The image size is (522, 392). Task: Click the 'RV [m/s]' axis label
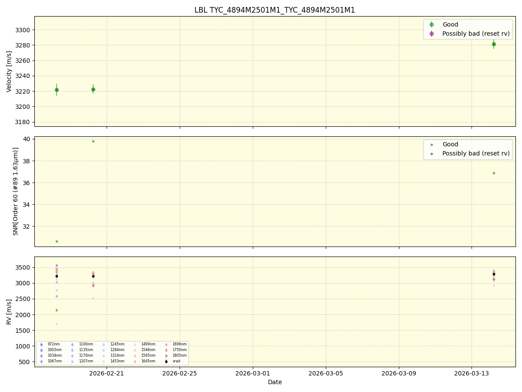click(x=9, y=311)
